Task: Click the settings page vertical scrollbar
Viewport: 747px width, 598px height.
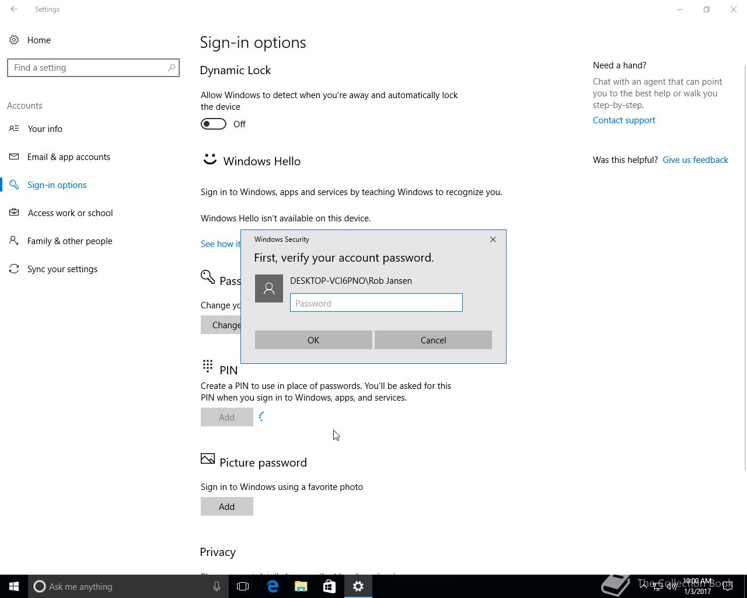Action: click(745, 267)
